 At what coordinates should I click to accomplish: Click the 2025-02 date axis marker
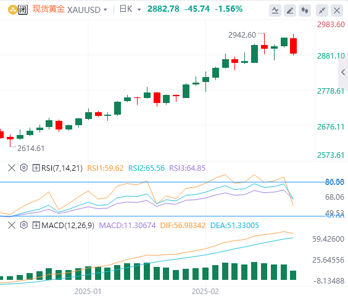click(205, 291)
